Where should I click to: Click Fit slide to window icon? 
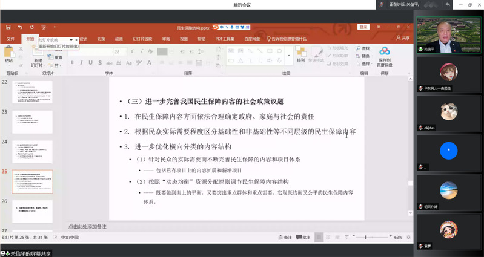[408, 237]
